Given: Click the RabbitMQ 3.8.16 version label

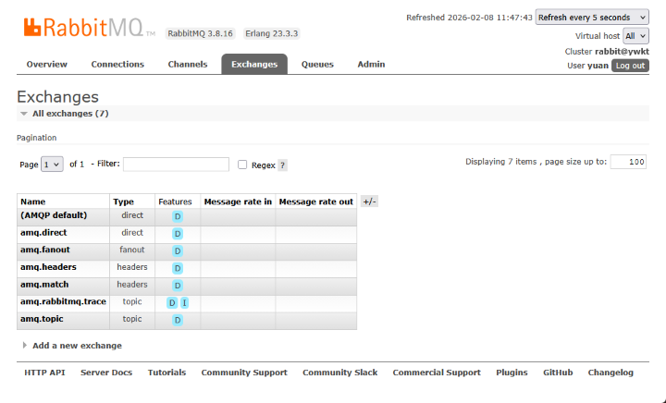Looking at the screenshot, I should tap(200, 33).
